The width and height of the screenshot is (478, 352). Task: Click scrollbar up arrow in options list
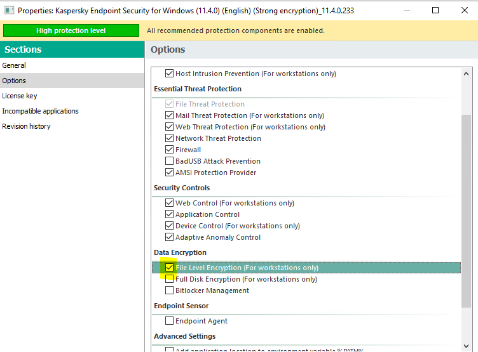pos(466,74)
